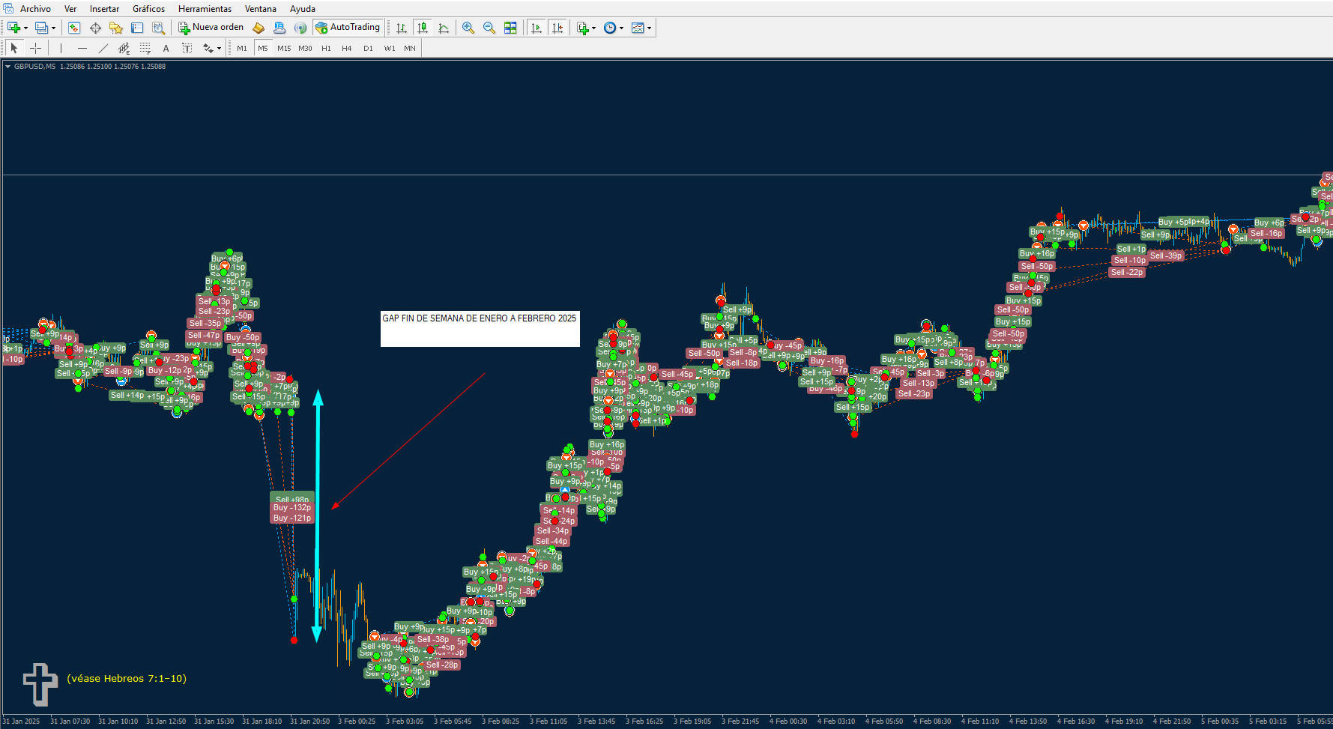Select the trendline drawing tool
1333x729 pixels.
[x=103, y=48]
